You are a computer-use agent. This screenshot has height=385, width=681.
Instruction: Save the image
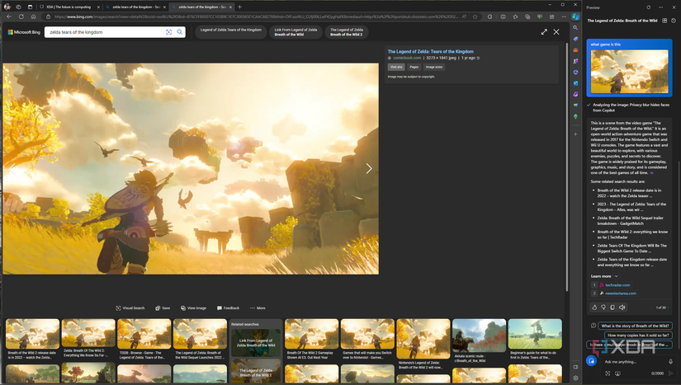point(163,308)
